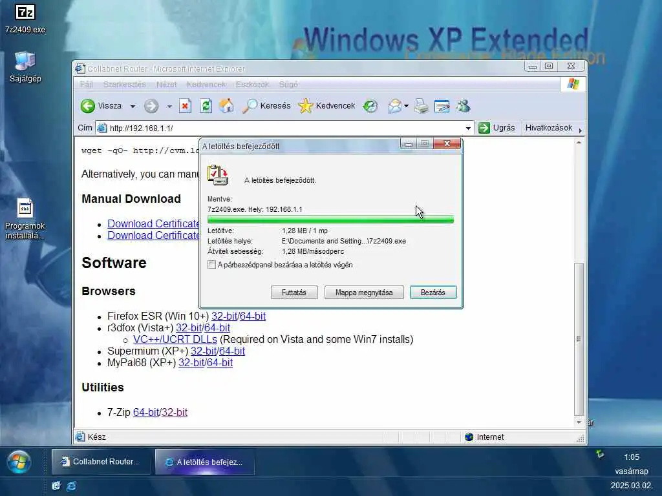Click second Download Certificate link
This screenshot has height=496, width=662.
pos(153,235)
